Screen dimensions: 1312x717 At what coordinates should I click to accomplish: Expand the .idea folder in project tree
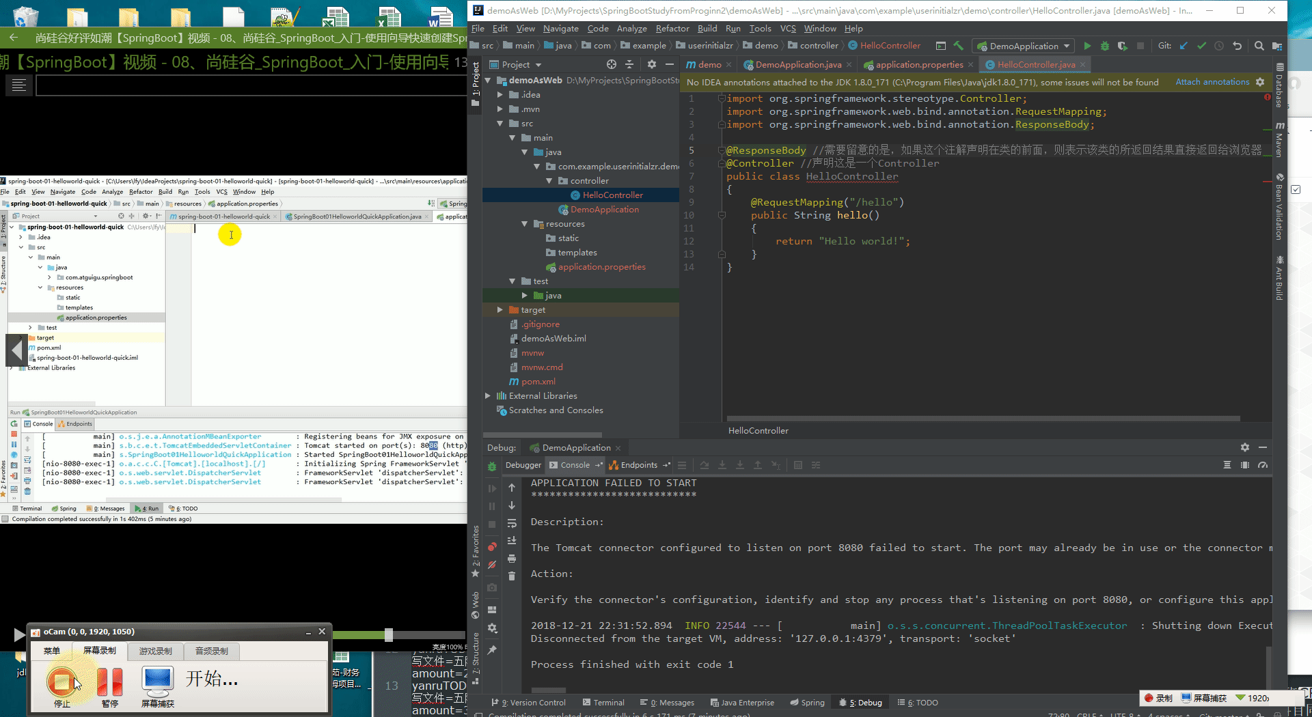tap(500, 95)
